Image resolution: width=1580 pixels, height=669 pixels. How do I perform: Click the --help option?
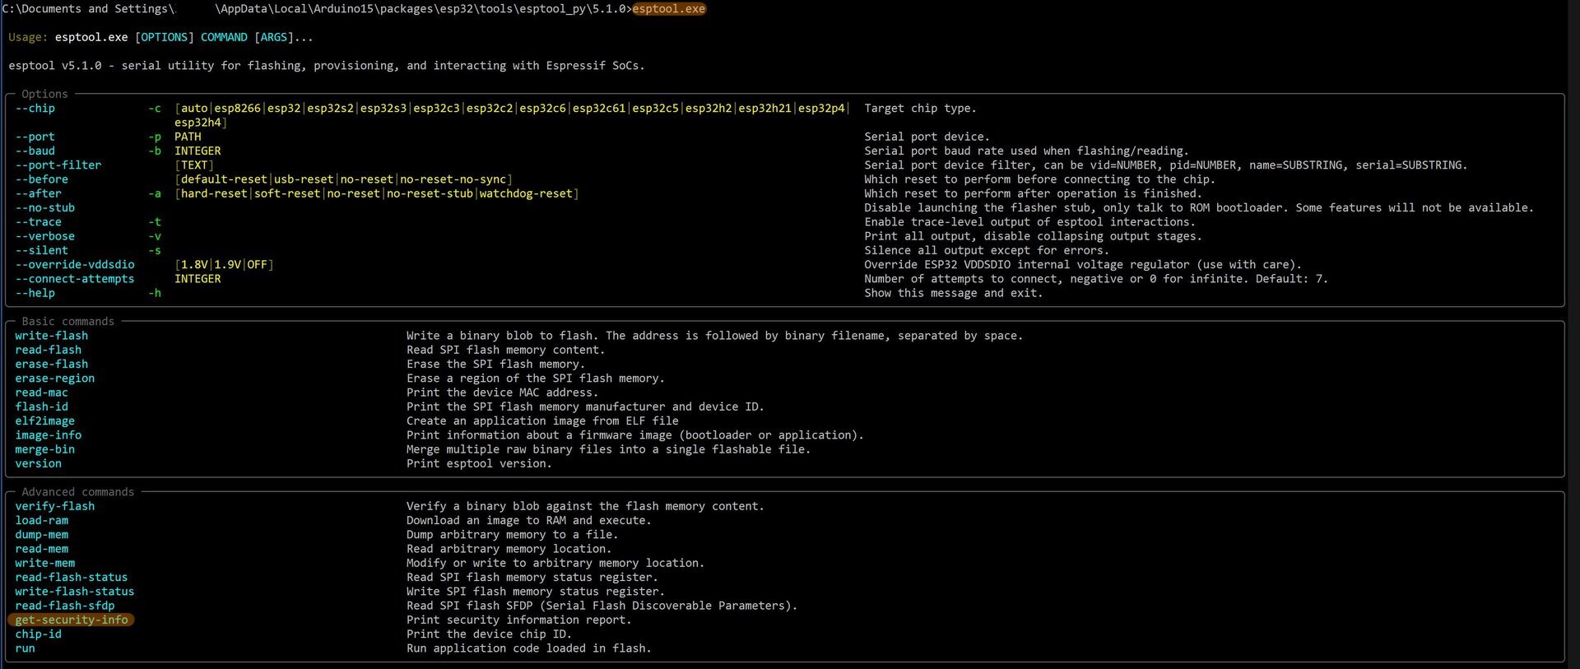tap(35, 293)
